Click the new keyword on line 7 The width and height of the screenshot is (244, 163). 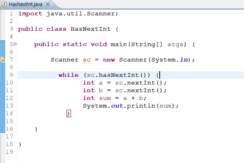(x=109, y=60)
